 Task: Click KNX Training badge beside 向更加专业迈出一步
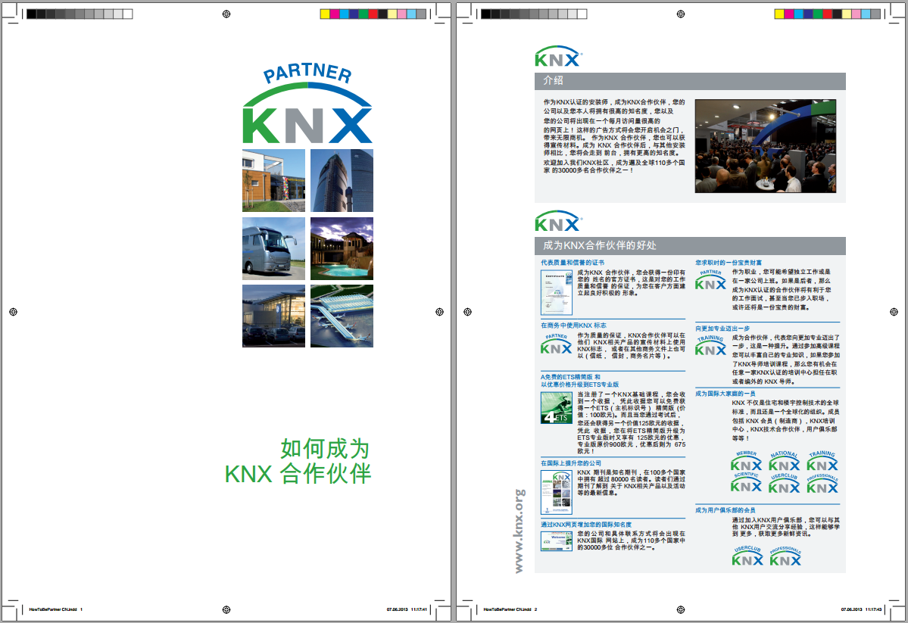(x=710, y=347)
